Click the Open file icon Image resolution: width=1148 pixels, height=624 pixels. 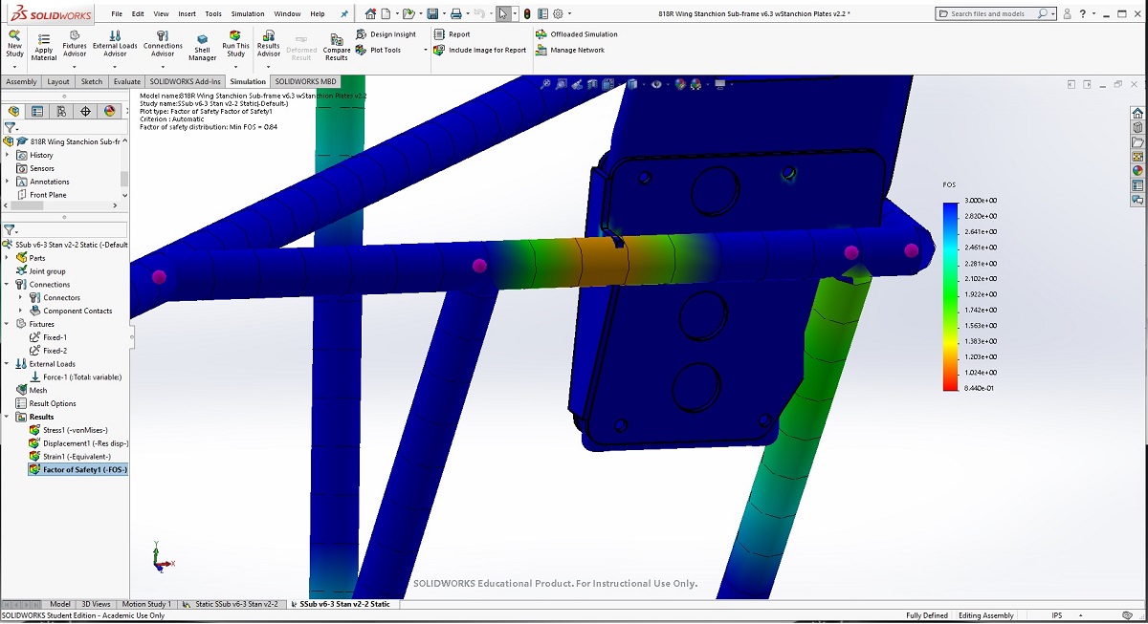click(x=408, y=14)
